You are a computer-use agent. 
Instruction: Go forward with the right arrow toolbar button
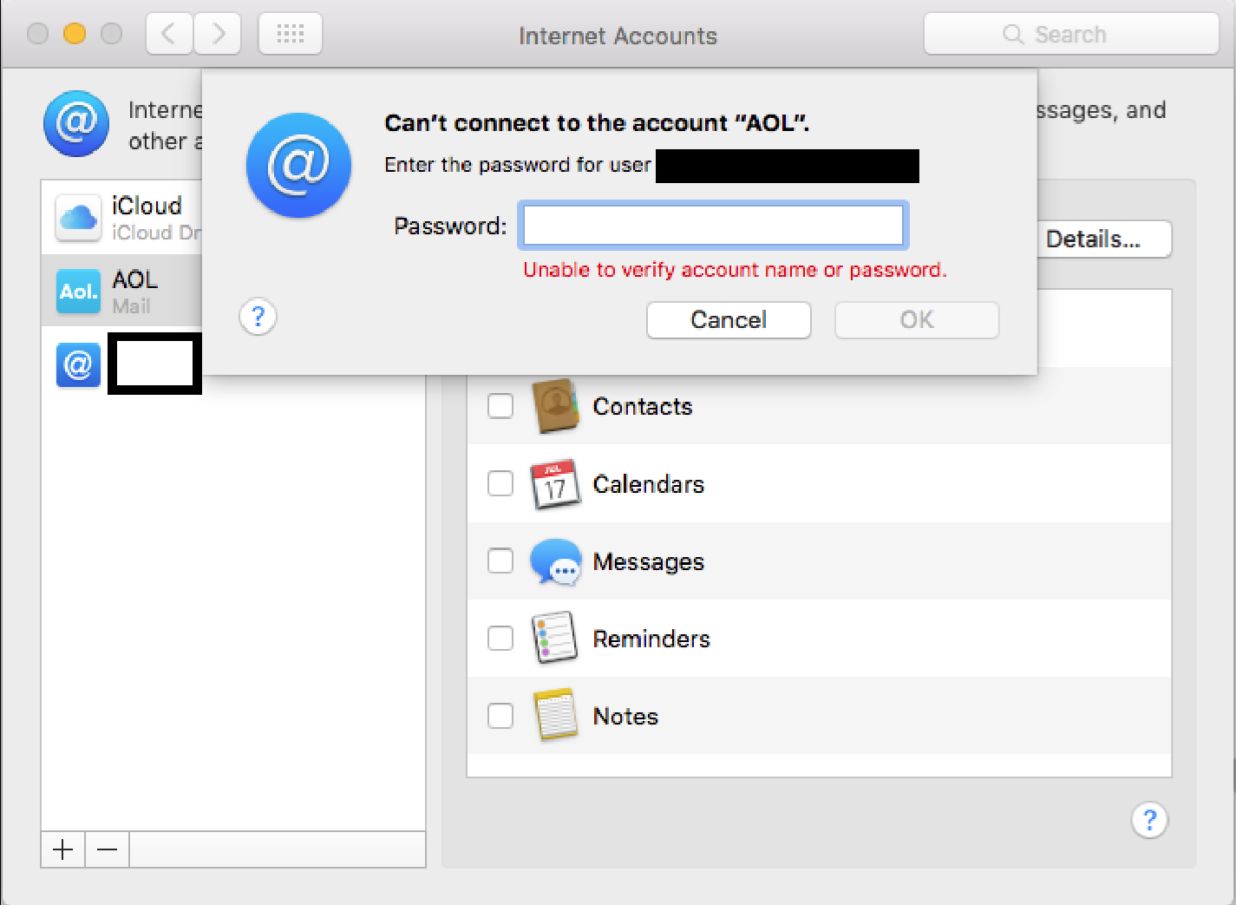(x=217, y=34)
